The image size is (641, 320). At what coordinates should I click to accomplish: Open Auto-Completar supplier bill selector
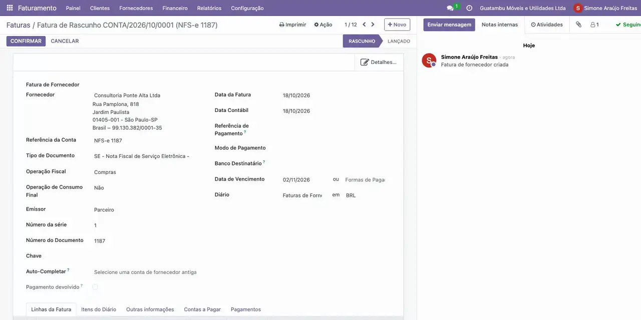[145, 272]
